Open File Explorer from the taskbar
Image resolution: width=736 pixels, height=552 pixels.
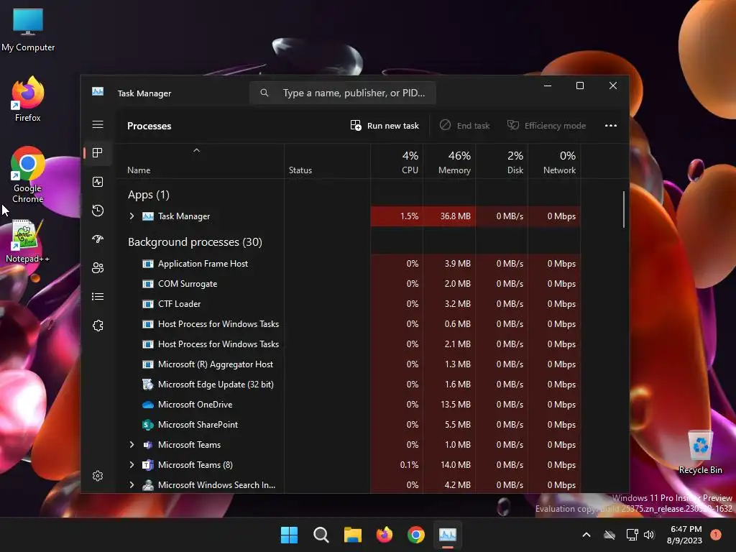point(352,535)
